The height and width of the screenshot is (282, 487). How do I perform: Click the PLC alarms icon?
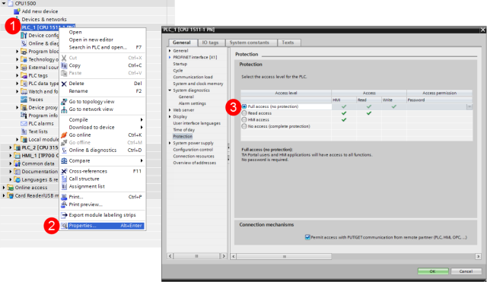pos(24,123)
